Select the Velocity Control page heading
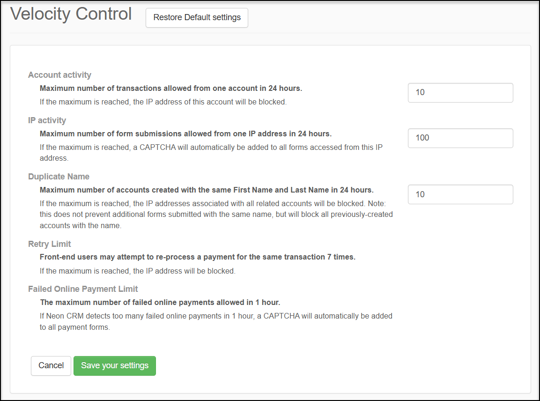The image size is (540, 401). click(x=71, y=15)
